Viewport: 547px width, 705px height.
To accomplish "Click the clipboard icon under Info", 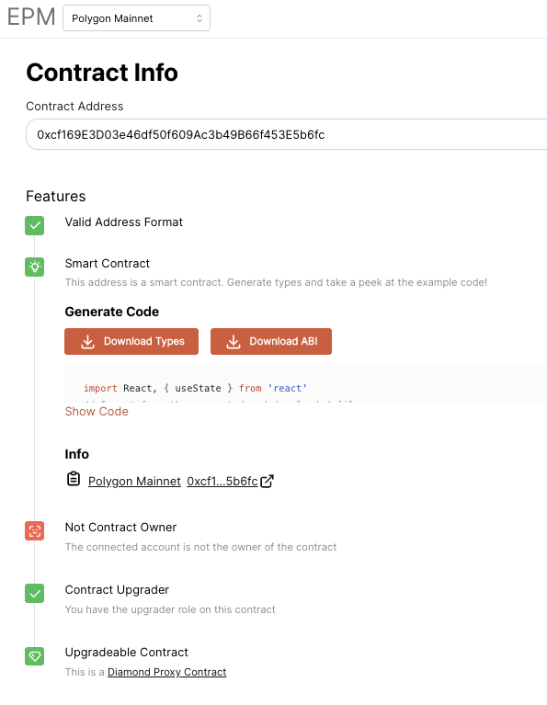I will click(74, 479).
